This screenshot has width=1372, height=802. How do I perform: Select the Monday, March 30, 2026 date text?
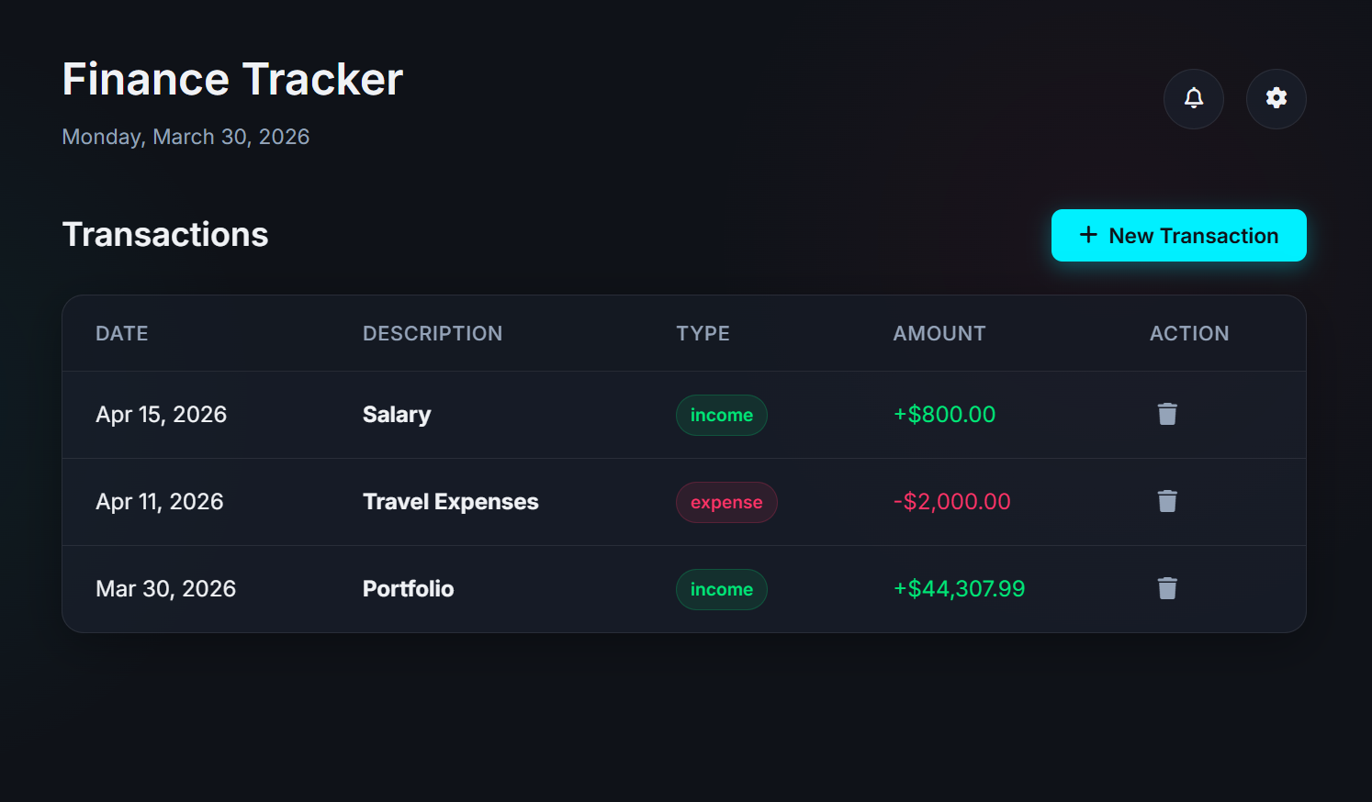186,136
